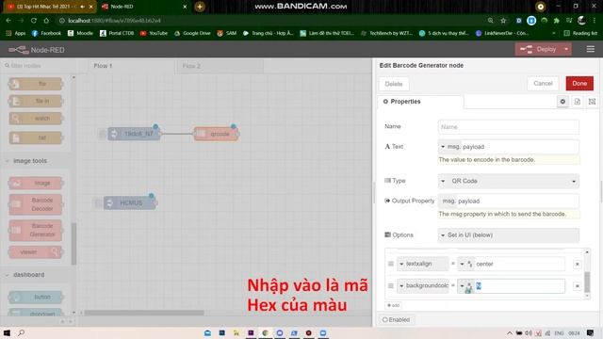
Task: Click the Cancel button
Action: tap(543, 84)
